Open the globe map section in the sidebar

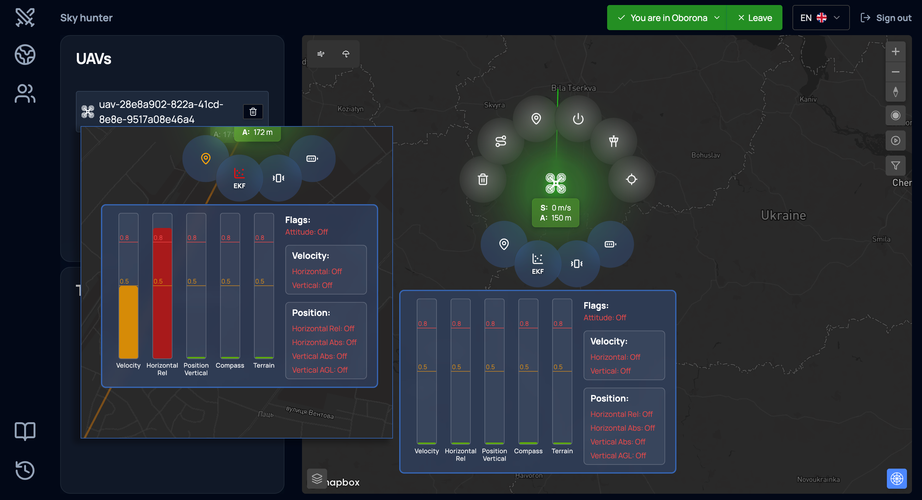[25, 54]
